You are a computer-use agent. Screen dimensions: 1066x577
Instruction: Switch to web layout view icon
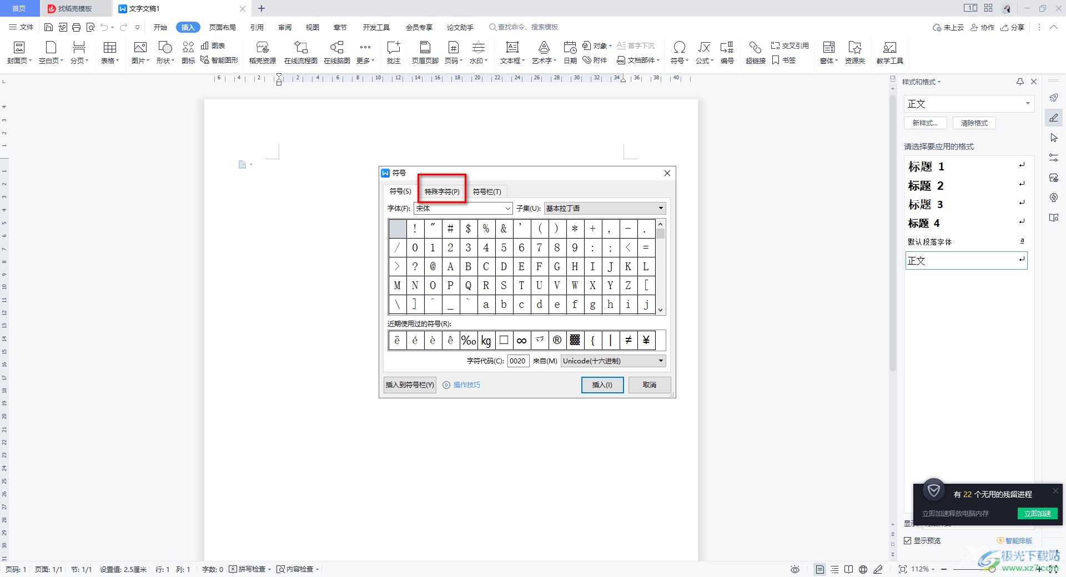pos(863,569)
